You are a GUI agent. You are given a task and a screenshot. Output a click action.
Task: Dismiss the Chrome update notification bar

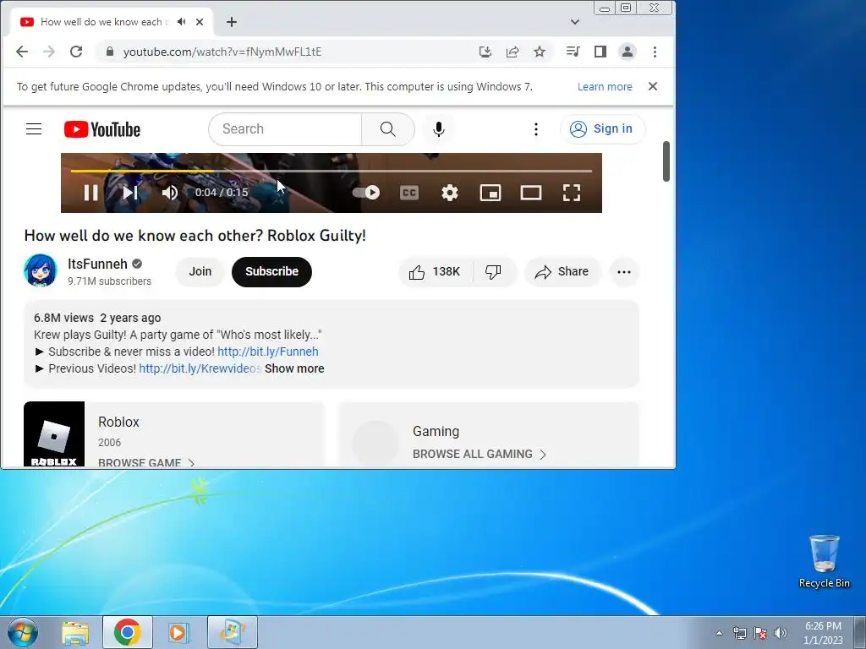[653, 87]
